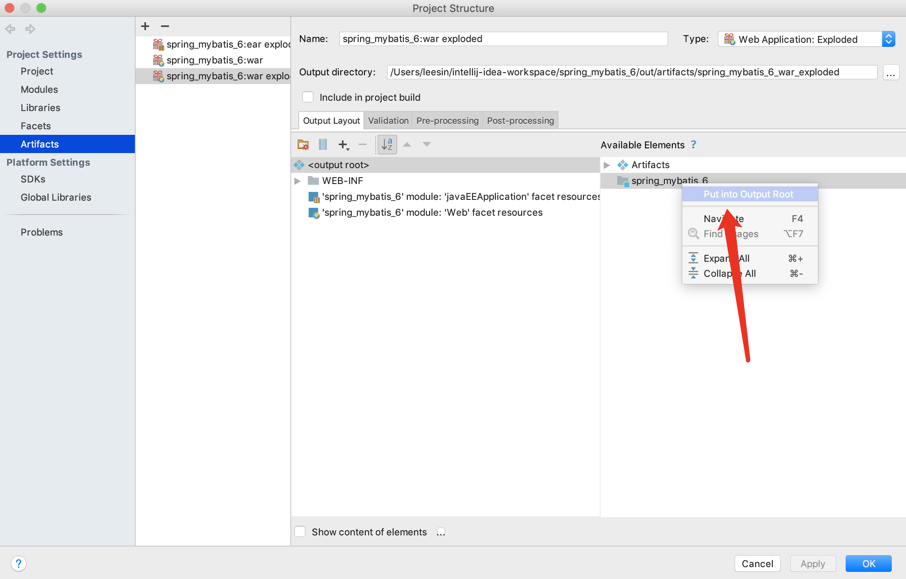The image size is (906, 579).
Task: Expand the WEB-INF folder node
Action: [298, 181]
